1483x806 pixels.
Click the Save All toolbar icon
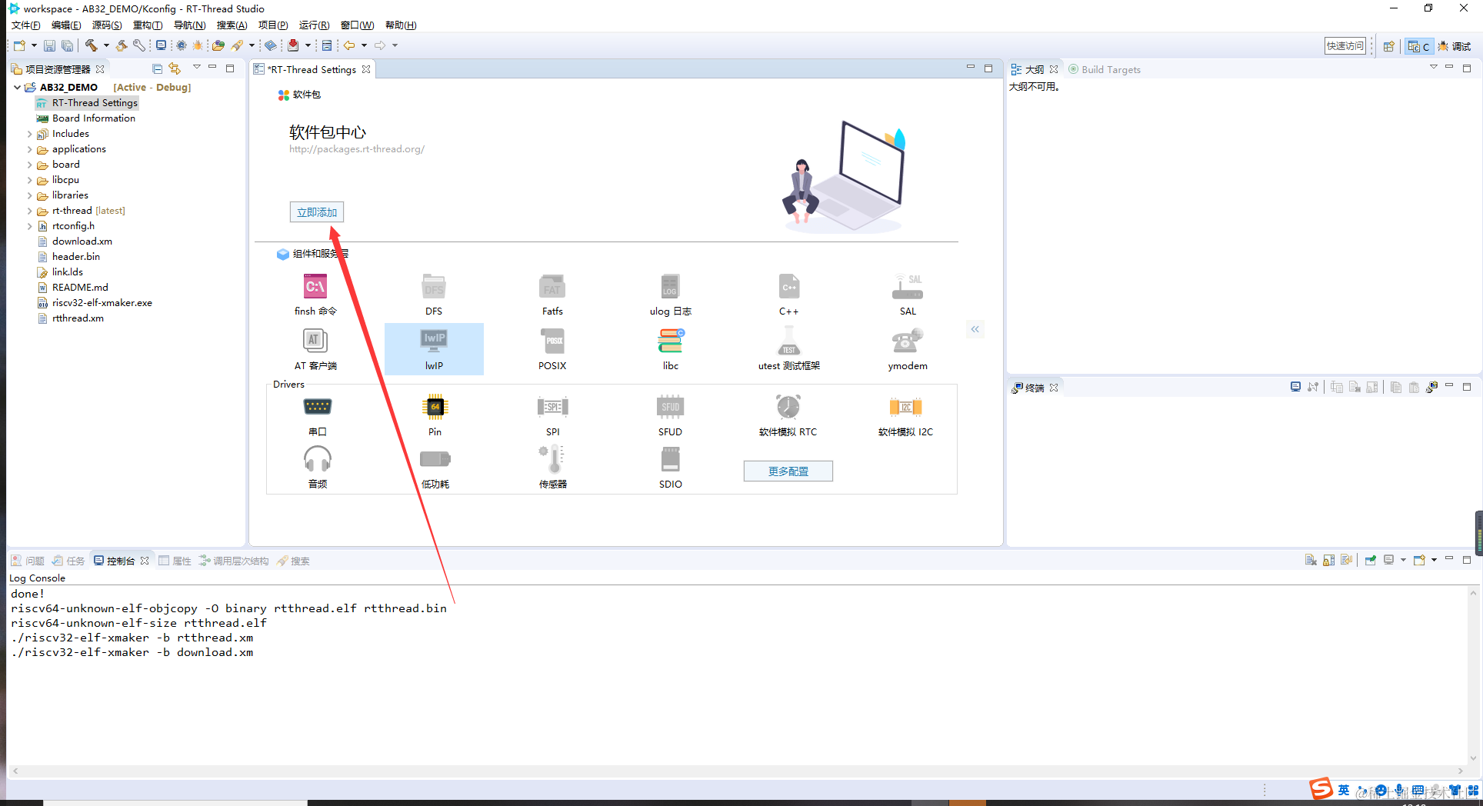point(68,45)
